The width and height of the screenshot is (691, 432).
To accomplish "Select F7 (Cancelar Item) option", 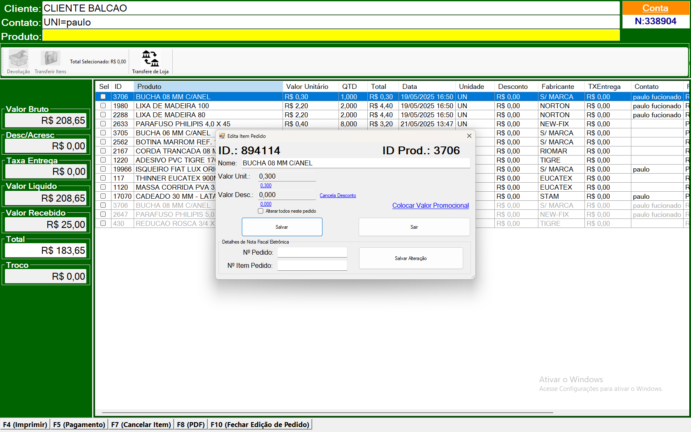I will click(x=141, y=425).
